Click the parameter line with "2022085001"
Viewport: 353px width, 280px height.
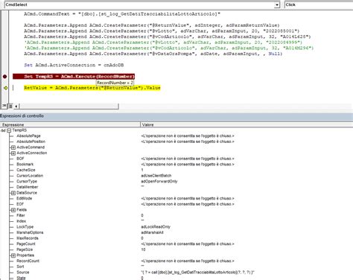click(x=162, y=31)
